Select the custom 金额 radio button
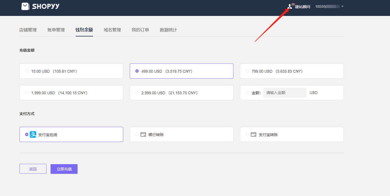Image resolution: width=390 pixels, height=196 pixels. point(247,93)
